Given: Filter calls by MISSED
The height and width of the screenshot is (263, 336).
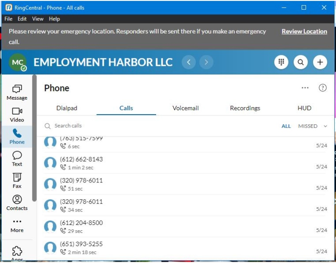Looking at the screenshot, I should pyautogui.click(x=308, y=126).
